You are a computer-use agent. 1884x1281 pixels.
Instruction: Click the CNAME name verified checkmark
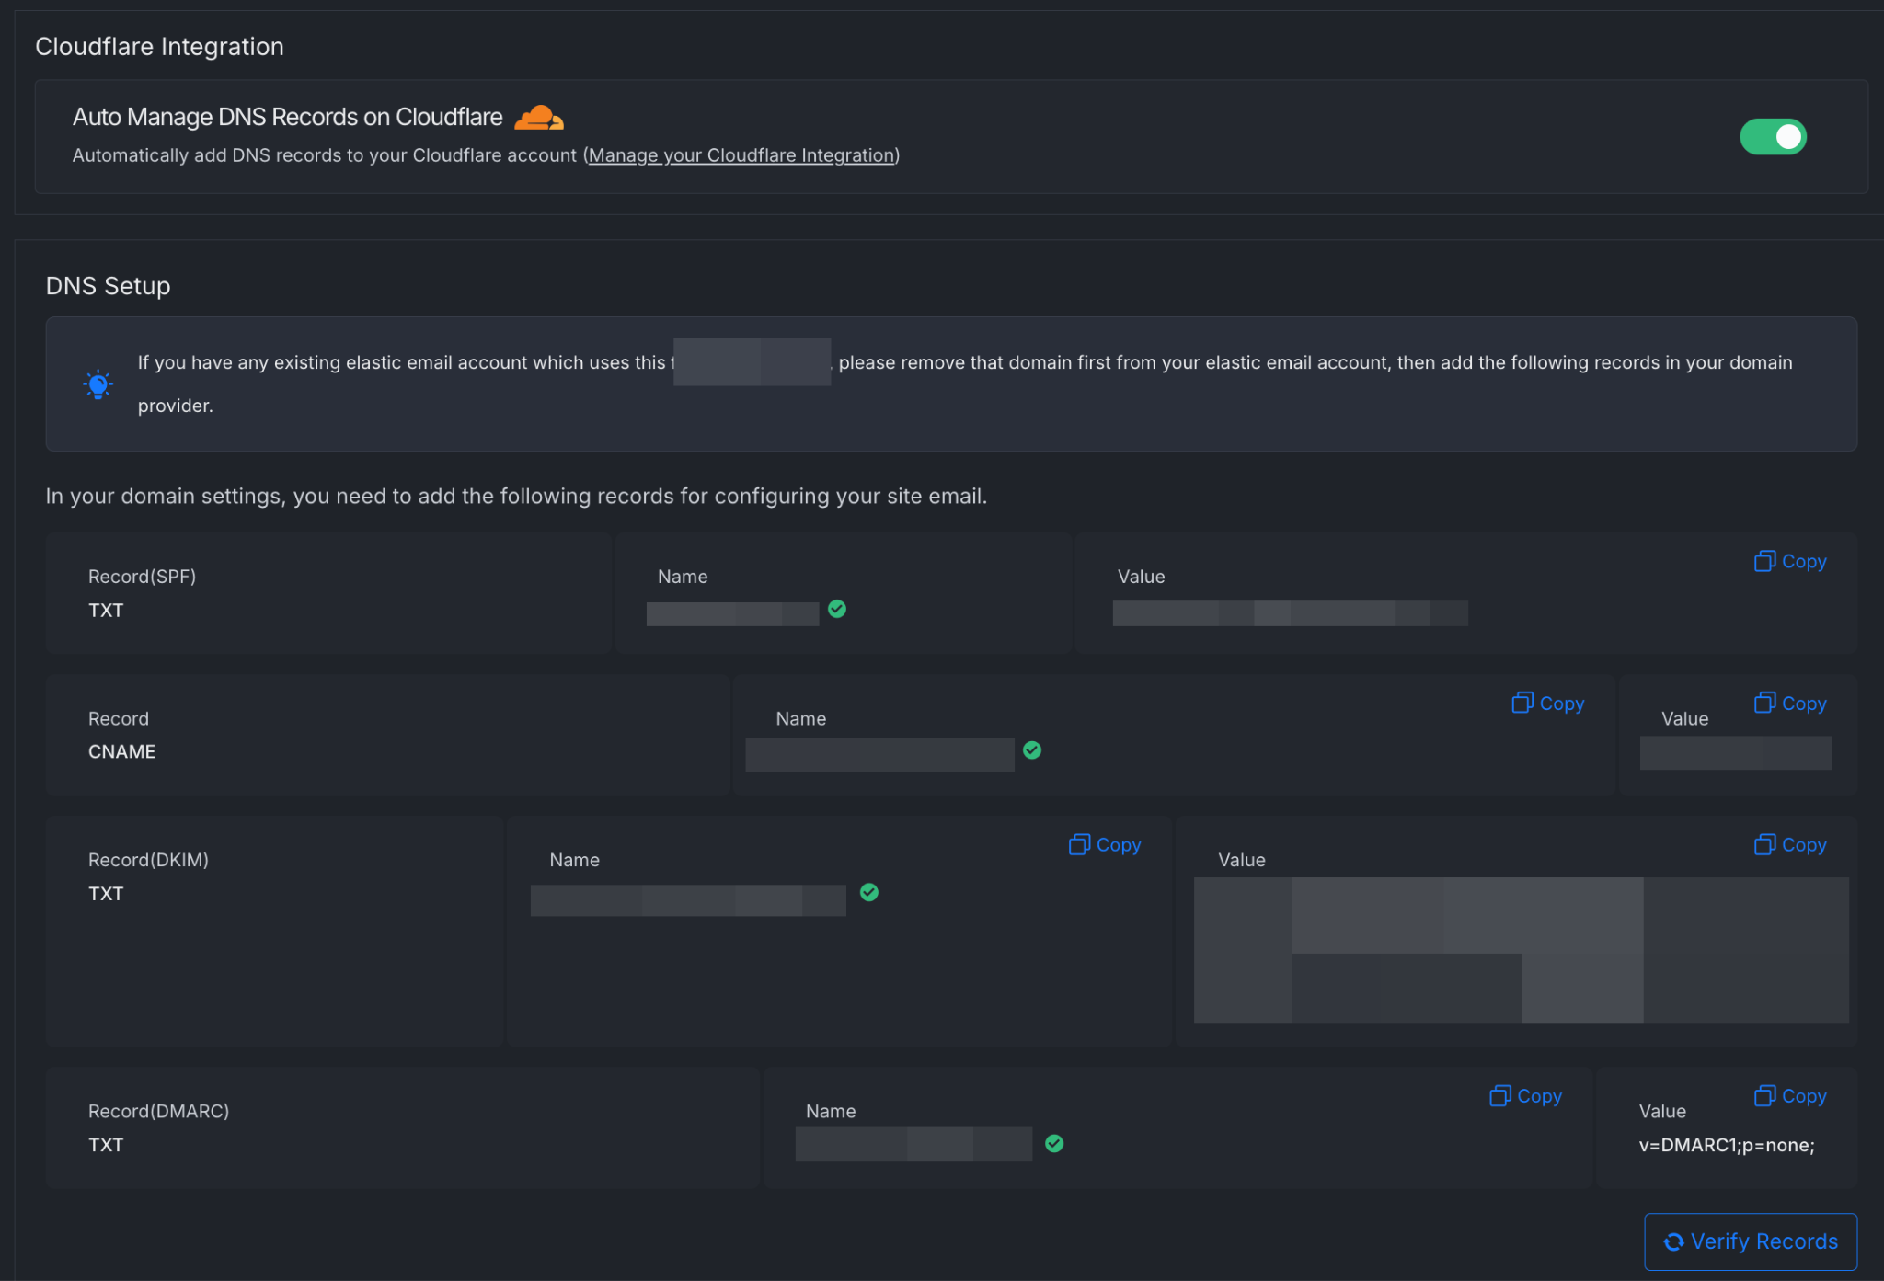pos(1032,750)
